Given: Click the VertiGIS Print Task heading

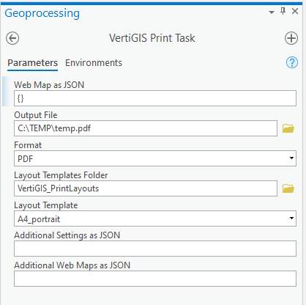Looking at the screenshot, I should (x=152, y=38).
